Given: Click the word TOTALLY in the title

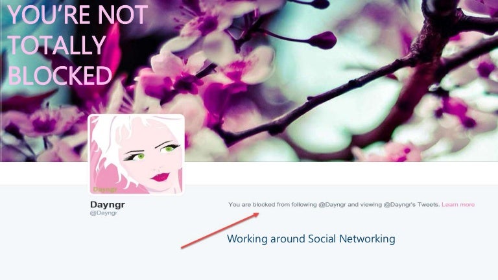Looking at the screenshot, I should point(56,45).
